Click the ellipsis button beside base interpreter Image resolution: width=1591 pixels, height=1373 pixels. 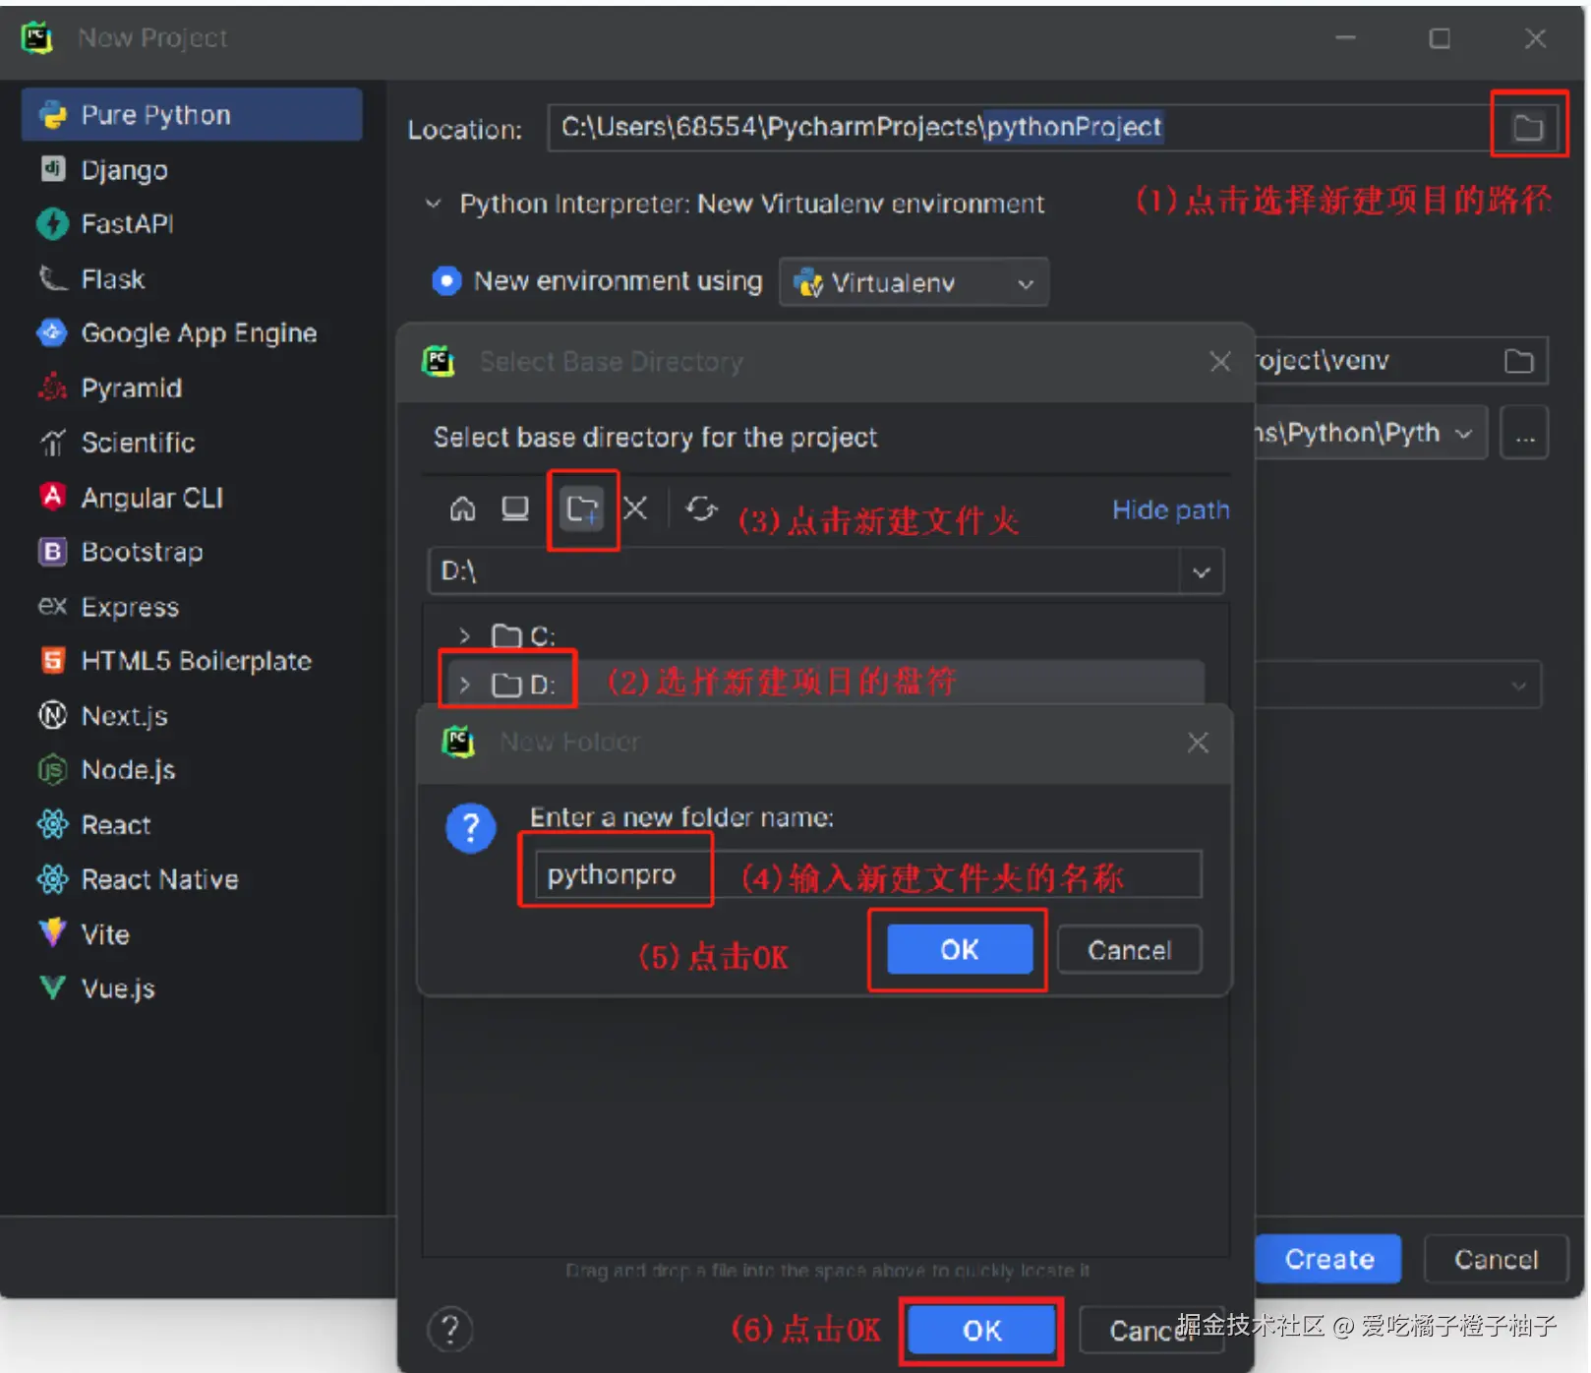(x=1524, y=434)
